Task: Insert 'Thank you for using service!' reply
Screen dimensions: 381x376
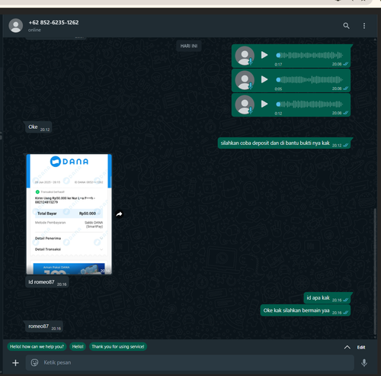Action: coord(118,346)
